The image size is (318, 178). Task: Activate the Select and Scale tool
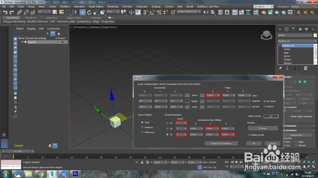coord(96,12)
